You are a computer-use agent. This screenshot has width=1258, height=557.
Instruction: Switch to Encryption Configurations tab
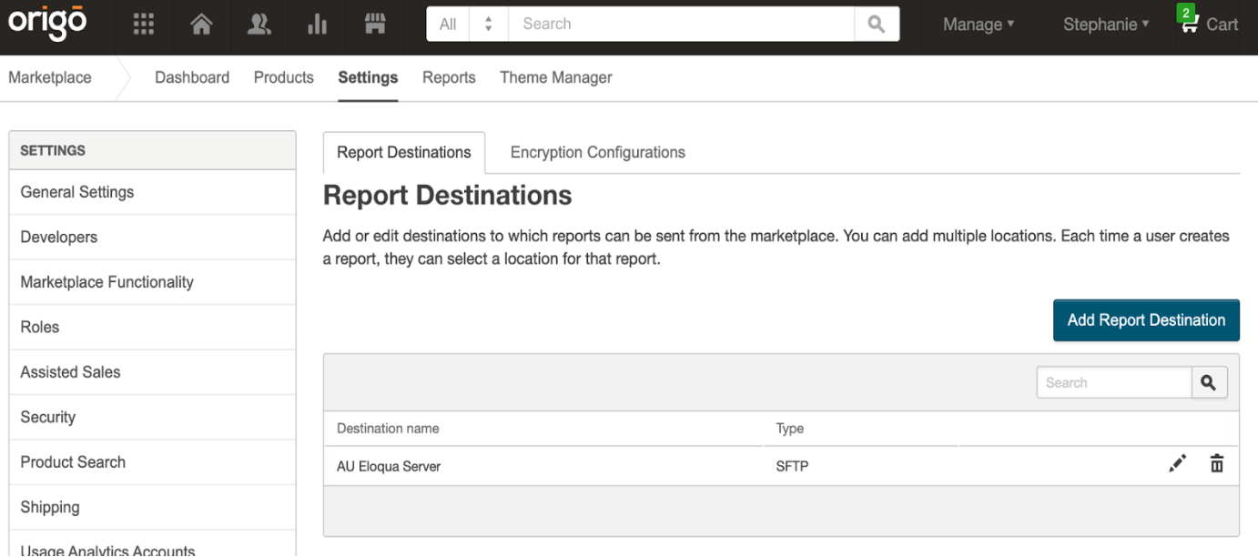point(598,152)
